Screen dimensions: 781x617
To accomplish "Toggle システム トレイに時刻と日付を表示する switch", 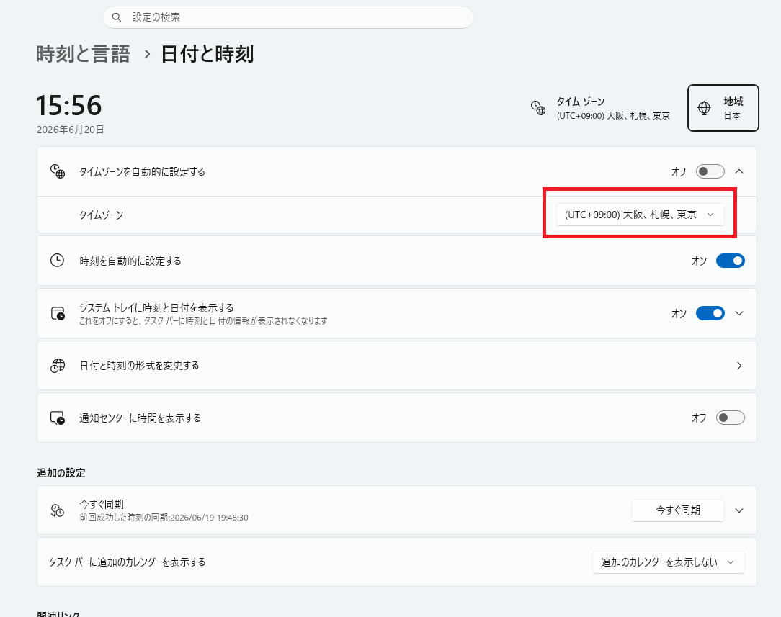I will click(710, 313).
